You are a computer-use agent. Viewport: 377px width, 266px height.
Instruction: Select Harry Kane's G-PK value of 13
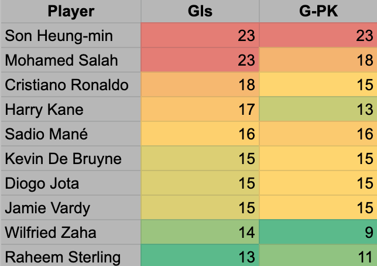click(318, 110)
